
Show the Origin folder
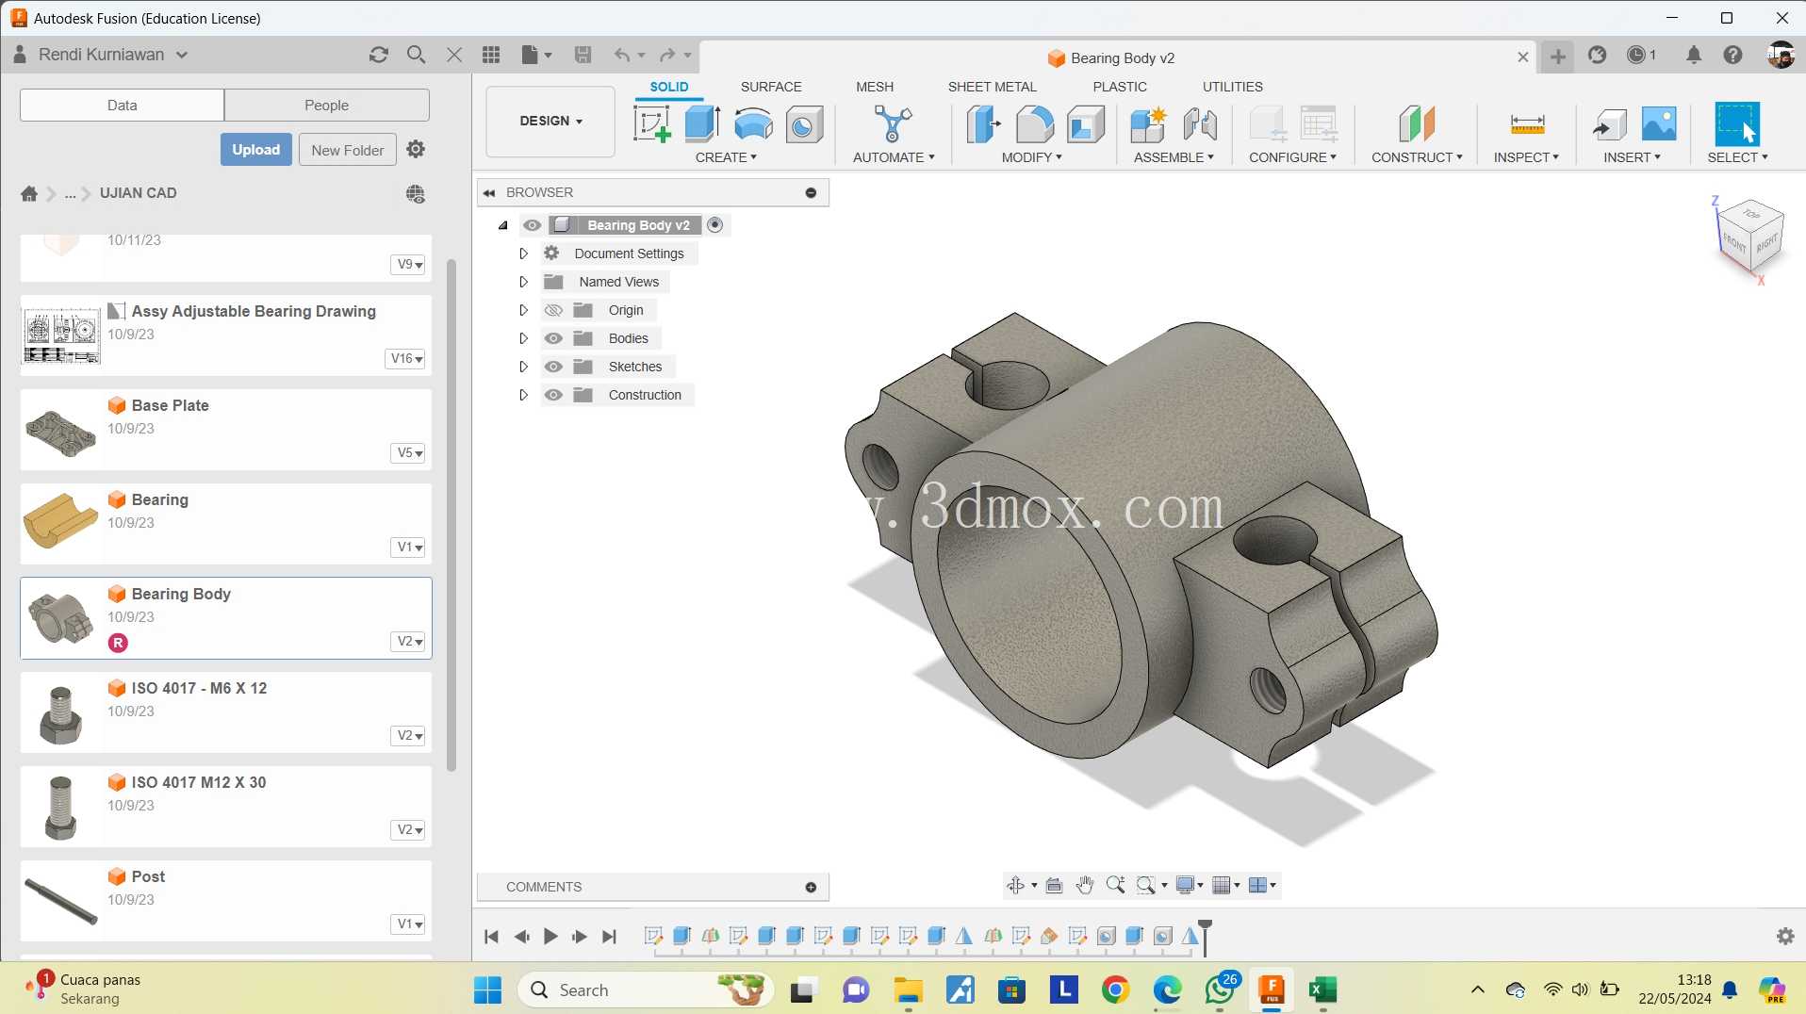[x=553, y=310]
